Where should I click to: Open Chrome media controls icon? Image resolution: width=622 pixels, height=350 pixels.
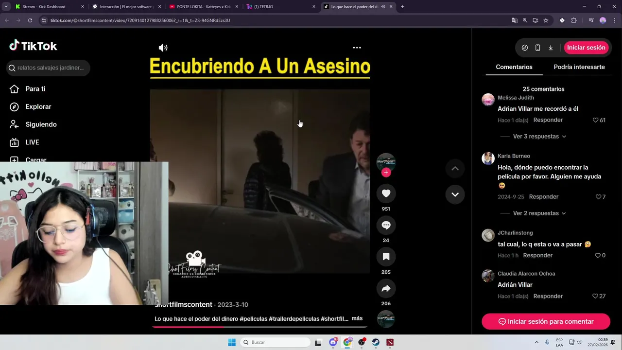591,20
